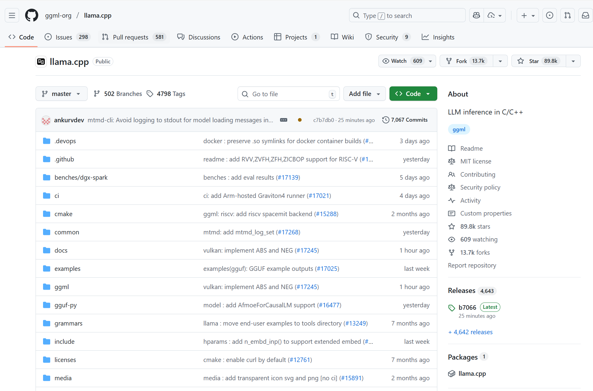This screenshot has width=593, height=391.
Task: Open the notifications inbox icon
Action: coord(585,16)
